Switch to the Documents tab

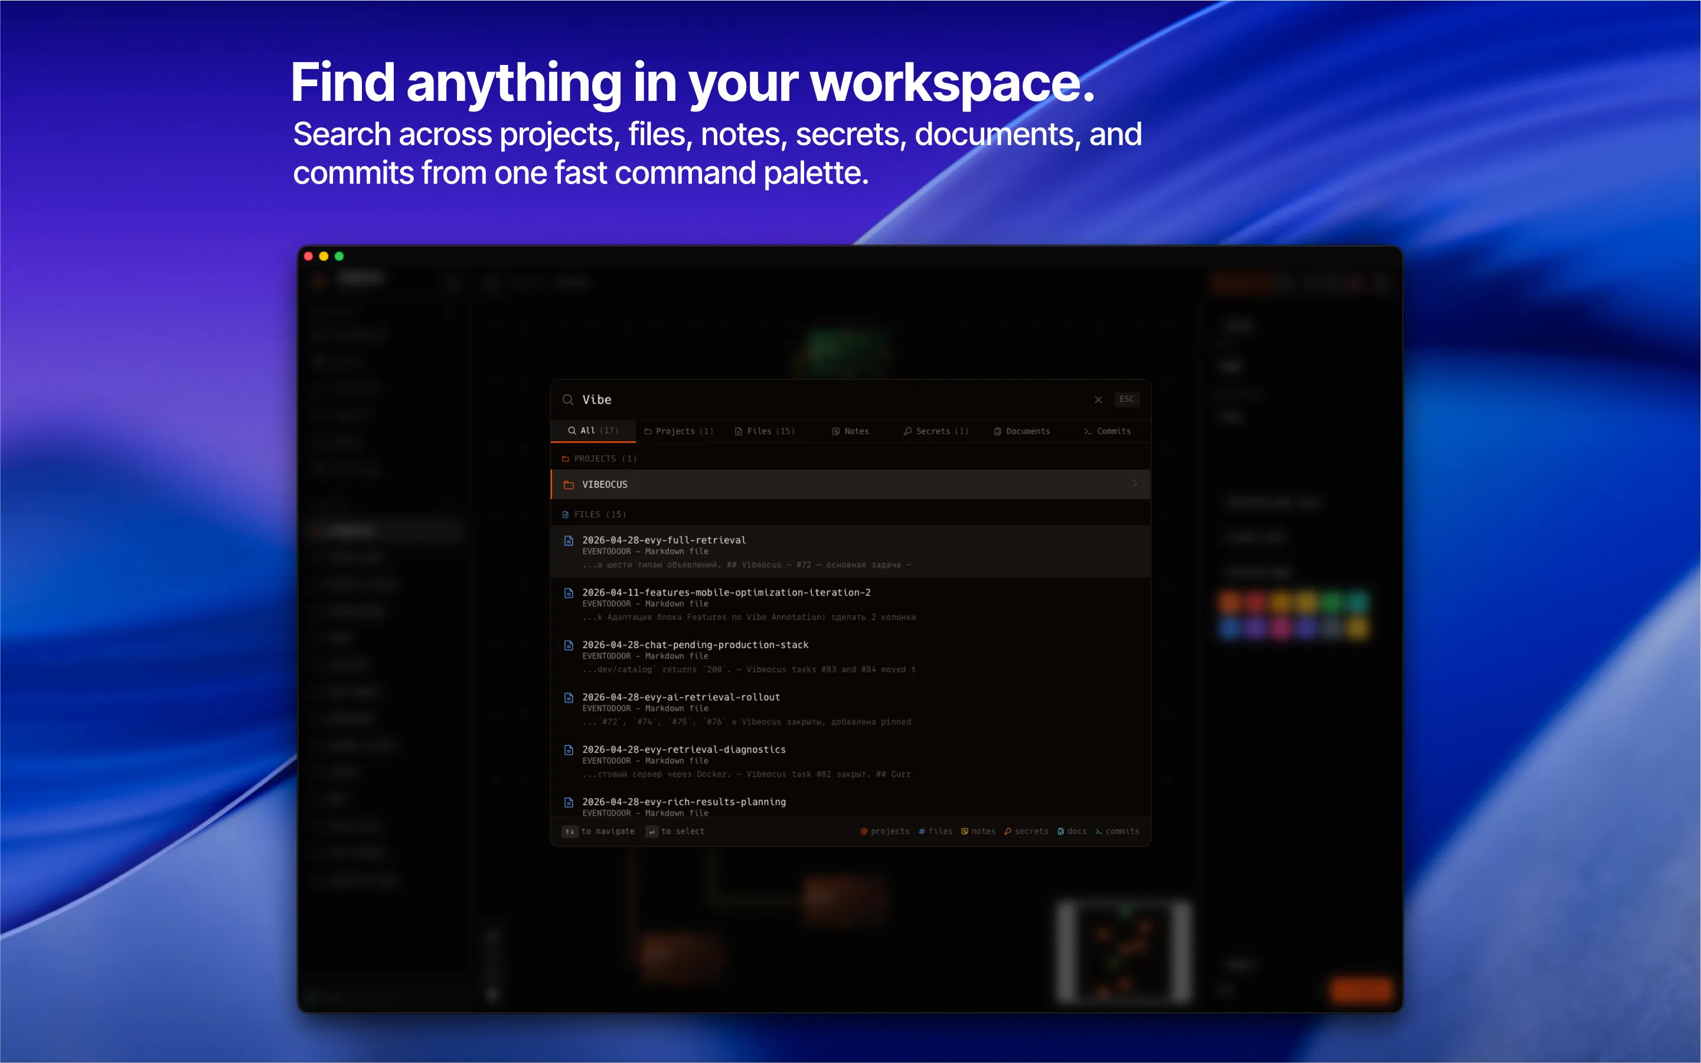click(1021, 431)
